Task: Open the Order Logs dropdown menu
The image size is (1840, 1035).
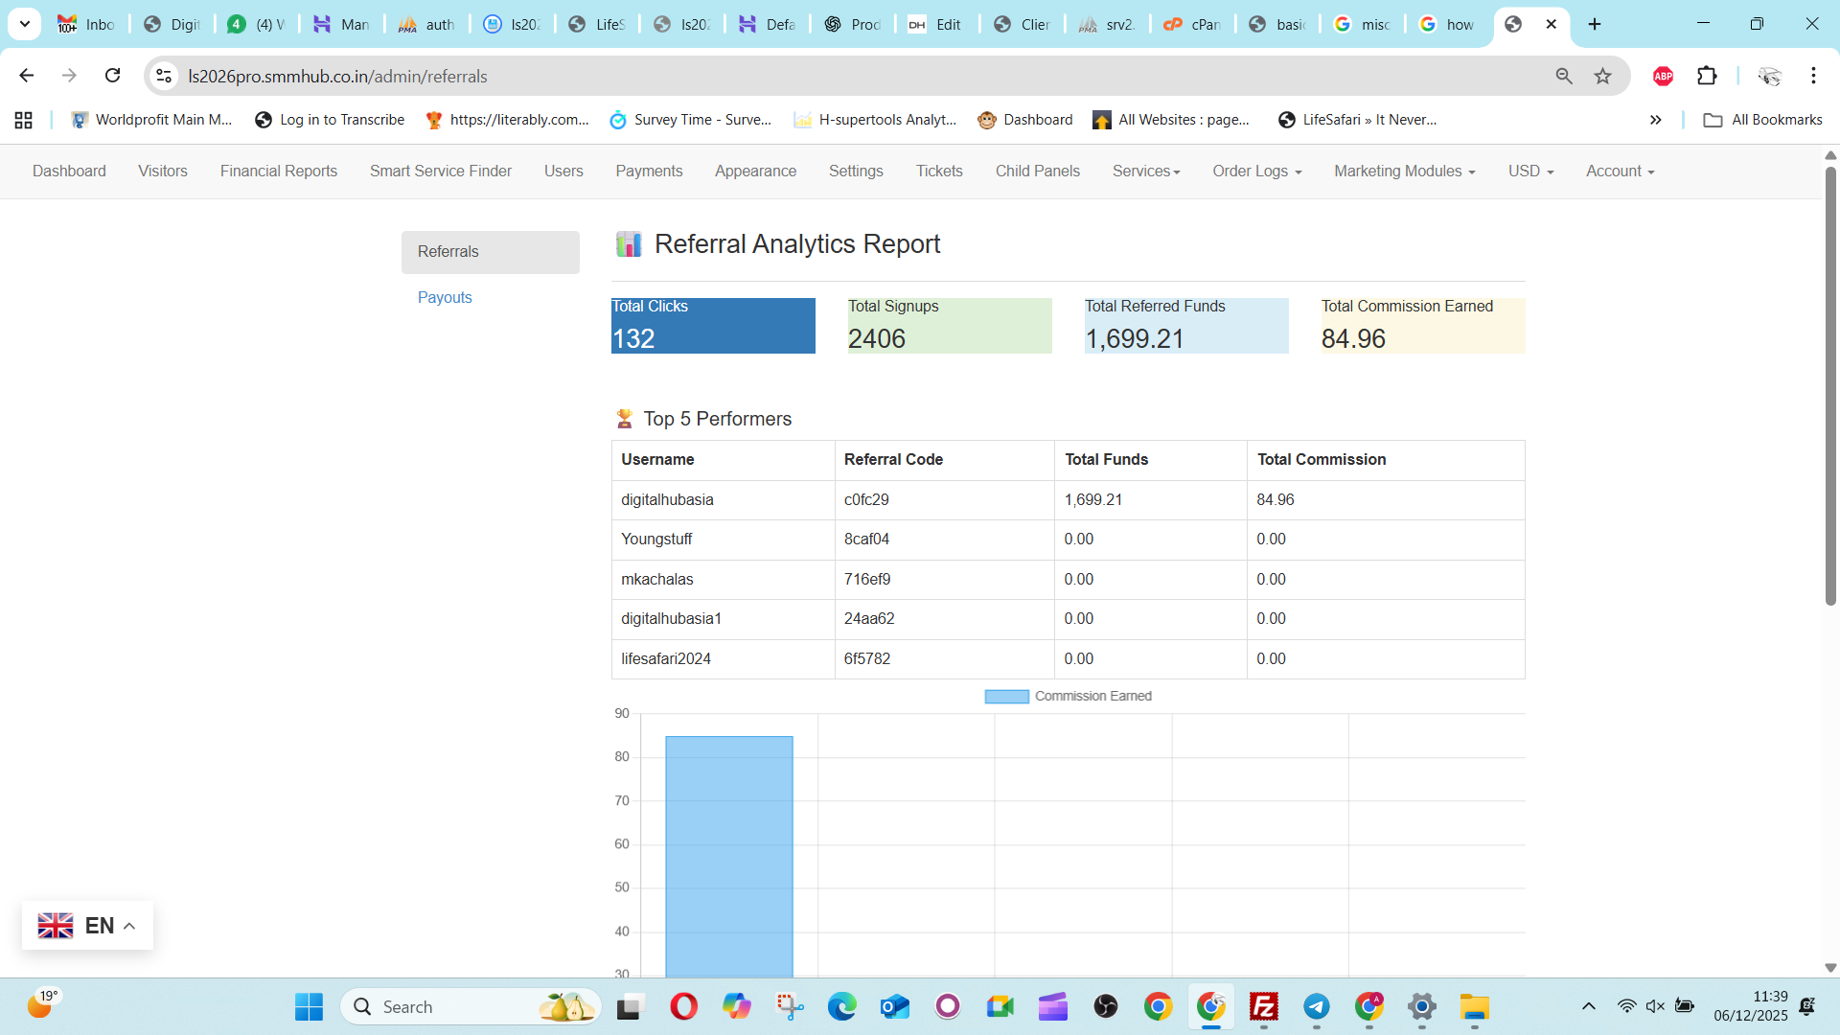Action: [1256, 172]
